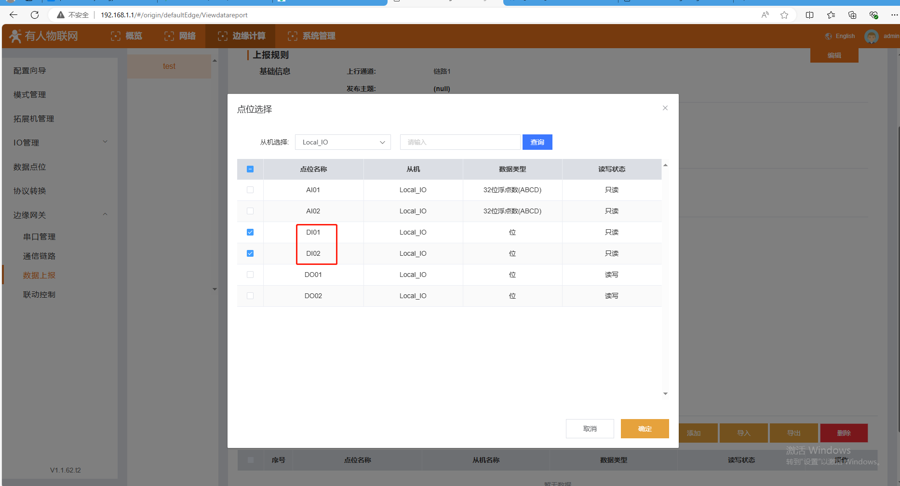Click the 有人物联网 logo

coord(43,36)
